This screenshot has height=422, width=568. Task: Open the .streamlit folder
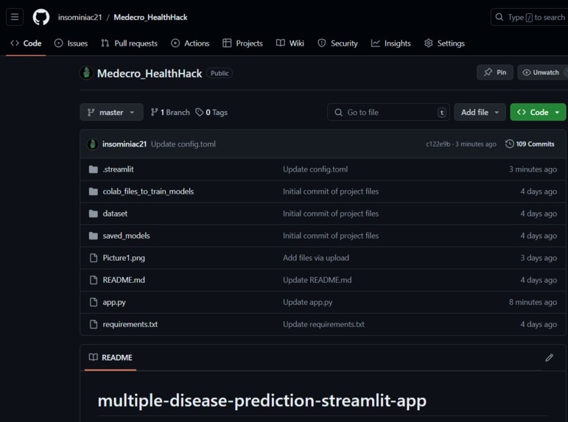coord(118,169)
